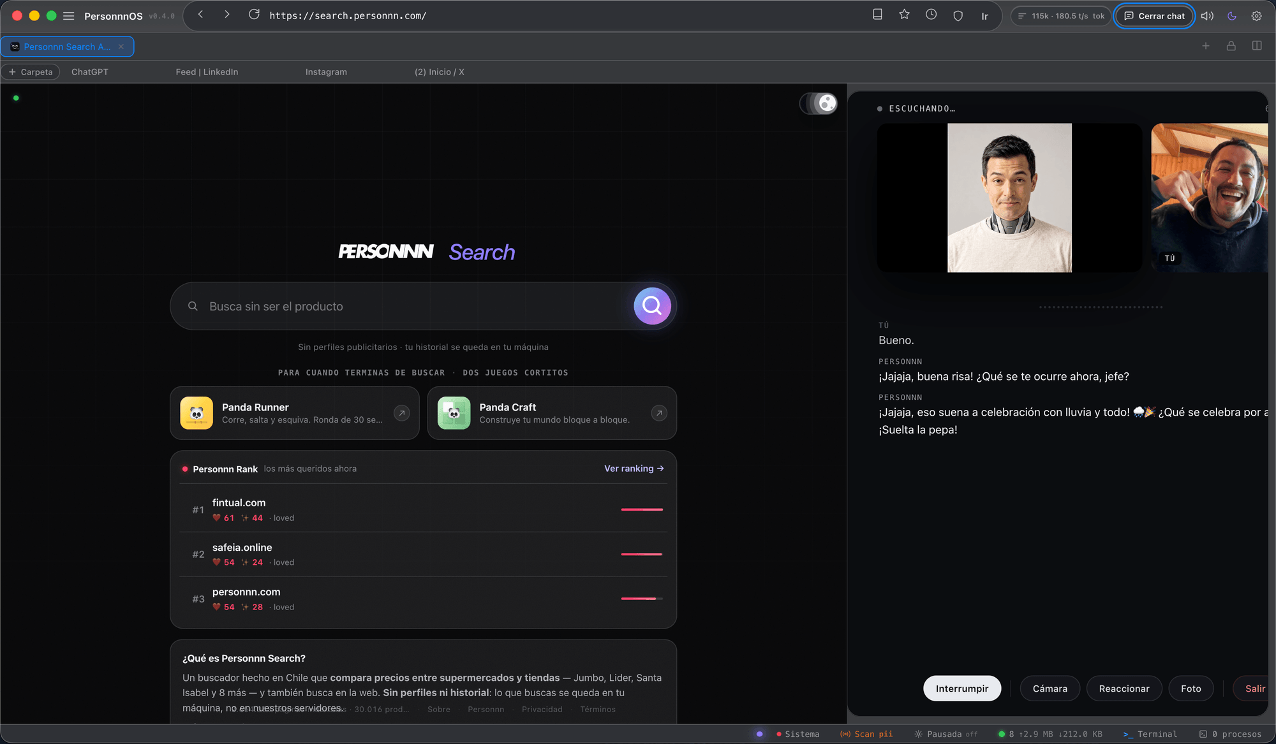Open safeia.online ranking entry
This screenshot has width=1276, height=744.
[424, 554]
